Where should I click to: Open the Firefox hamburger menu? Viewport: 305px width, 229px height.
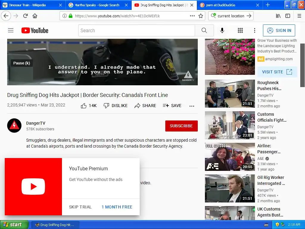pyautogui.click(x=299, y=16)
